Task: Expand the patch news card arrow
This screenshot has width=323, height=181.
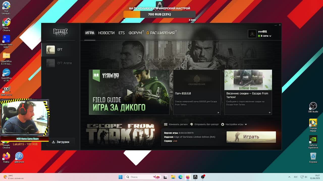Action: 218,112
